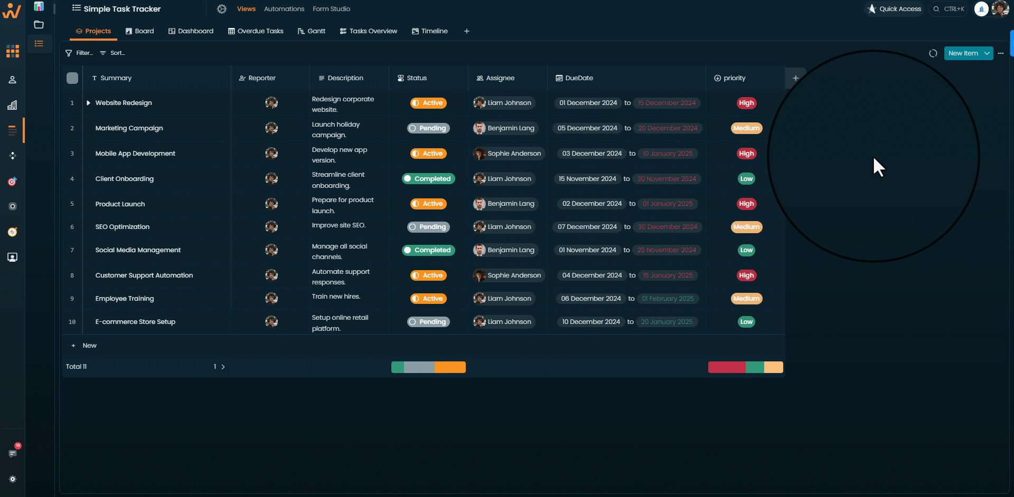Toggle the select-all checkbox in table header
1014x497 pixels.
72,78
